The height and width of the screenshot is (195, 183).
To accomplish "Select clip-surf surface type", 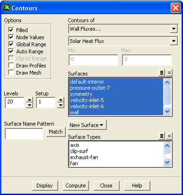I will pos(116,151).
